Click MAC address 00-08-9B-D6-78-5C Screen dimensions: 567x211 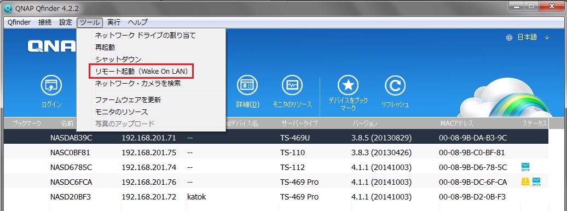pyautogui.click(x=473, y=167)
